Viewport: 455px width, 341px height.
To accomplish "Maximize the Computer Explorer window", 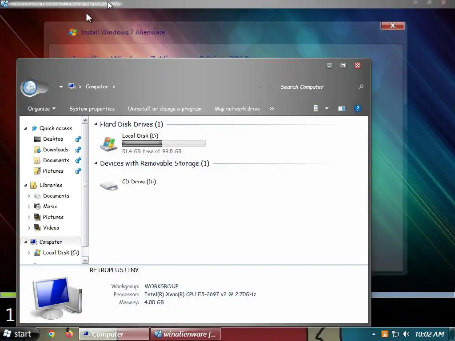I will pyautogui.click(x=343, y=66).
